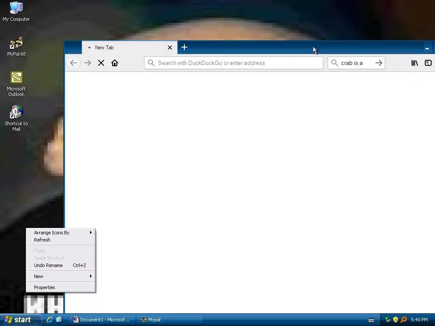This screenshot has height=326, width=435.
Task: Open a new tab with the plus button
Action: (x=184, y=48)
